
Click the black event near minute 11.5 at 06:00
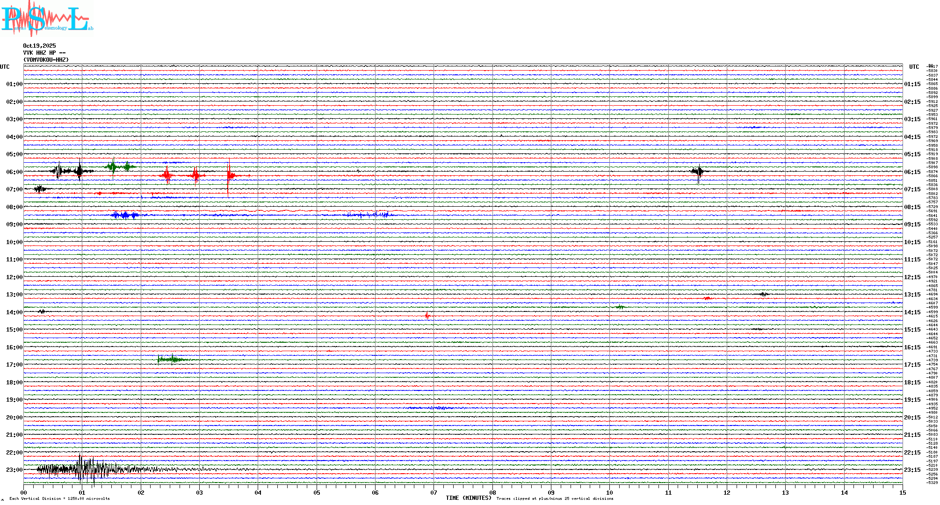698,172
